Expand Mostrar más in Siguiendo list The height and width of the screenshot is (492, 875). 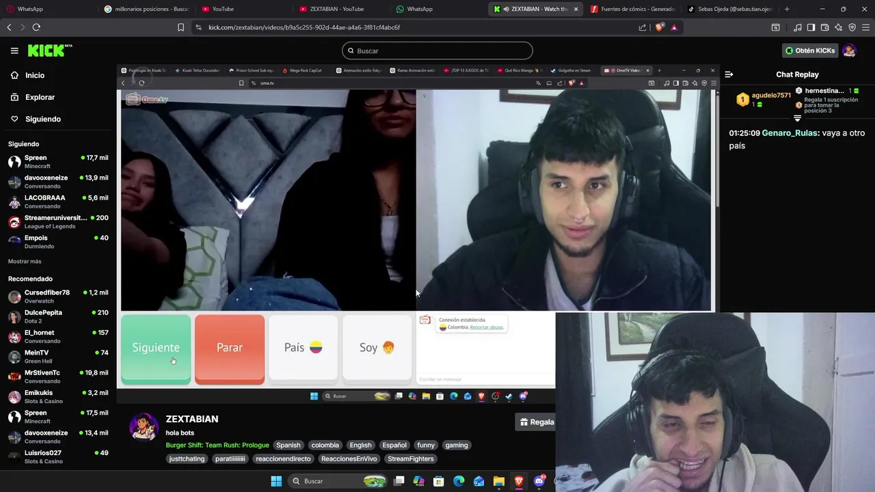pos(25,261)
